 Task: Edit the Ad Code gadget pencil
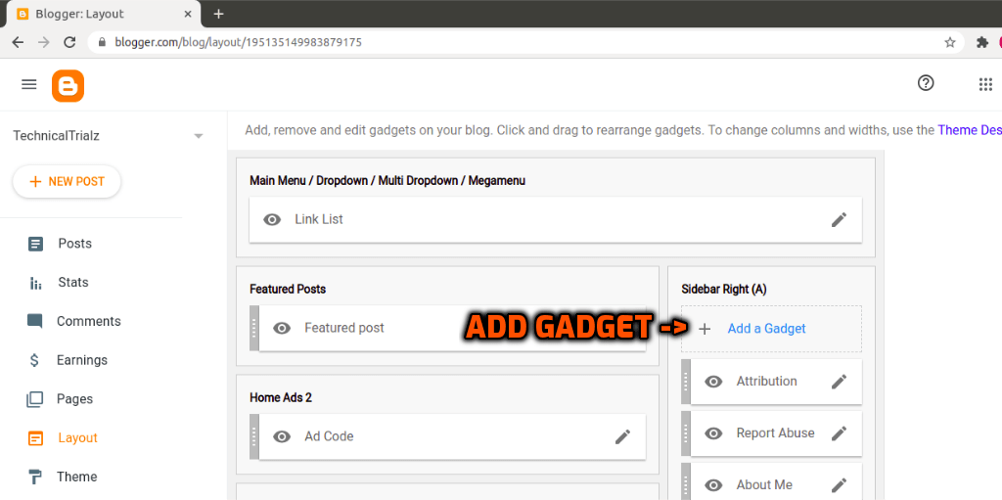pos(622,436)
